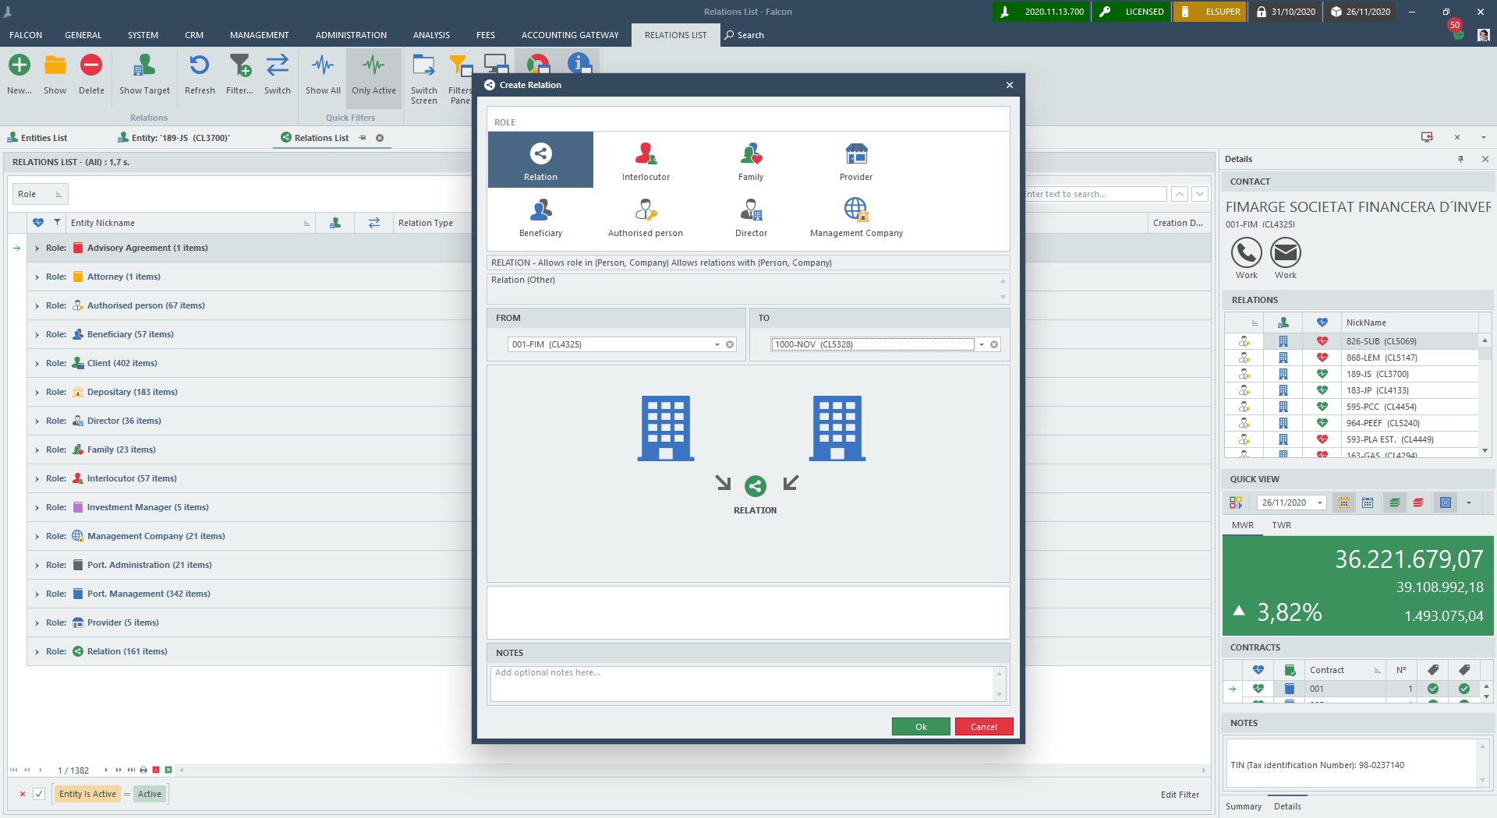
Task: Click the optional notes text field
Action: pyautogui.click(x=742, y=684)
